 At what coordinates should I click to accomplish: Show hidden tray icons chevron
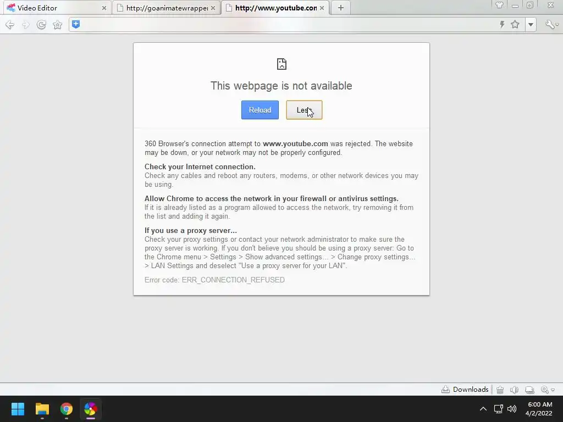pyautogui.click(x=483, y=409)
